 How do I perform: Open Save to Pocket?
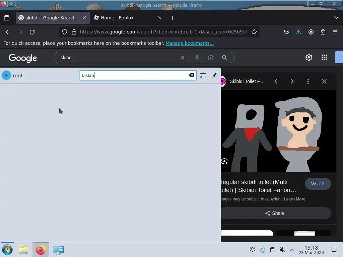287,32
